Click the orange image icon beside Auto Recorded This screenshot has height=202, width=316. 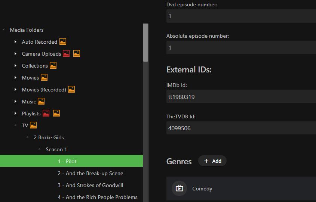63,42
